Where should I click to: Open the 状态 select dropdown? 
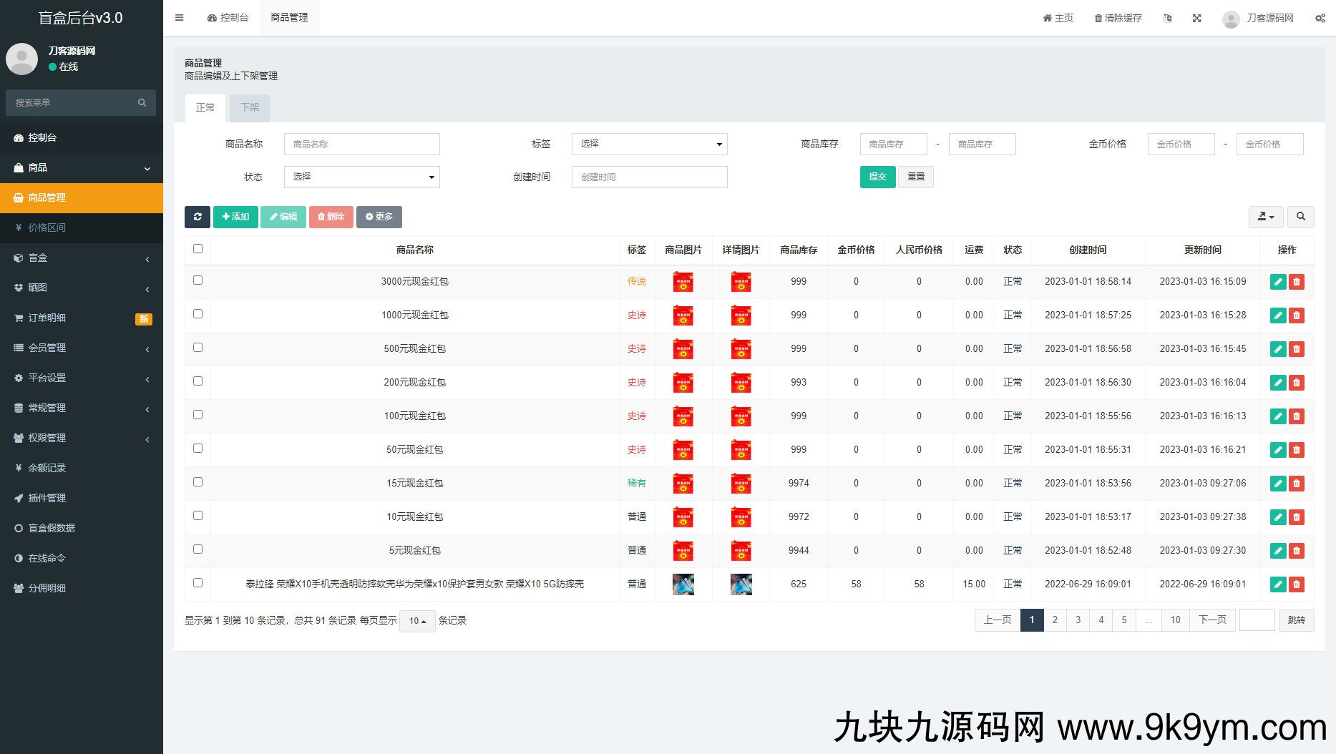[361, 177]
